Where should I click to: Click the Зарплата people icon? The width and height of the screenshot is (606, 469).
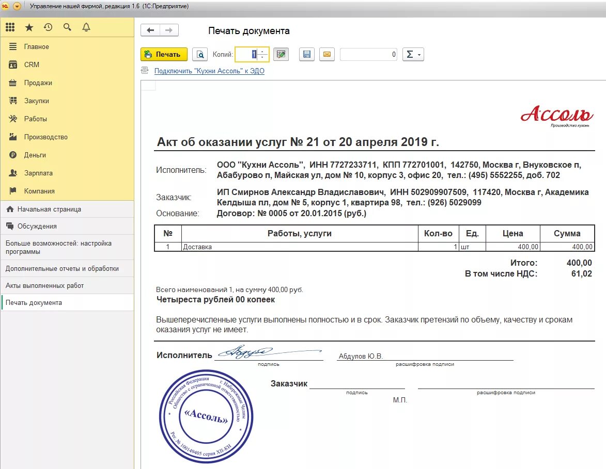click(x=13, y=173)
